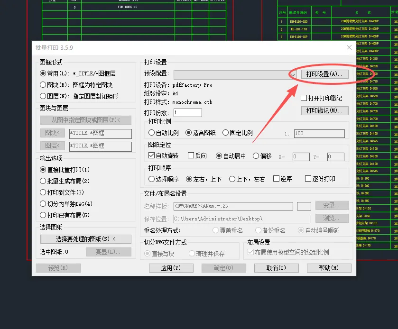This screenshot has width=398, height=329.
Task: Click the 预览(R) button
Action: pyautogui.click(x=58, y=268)
